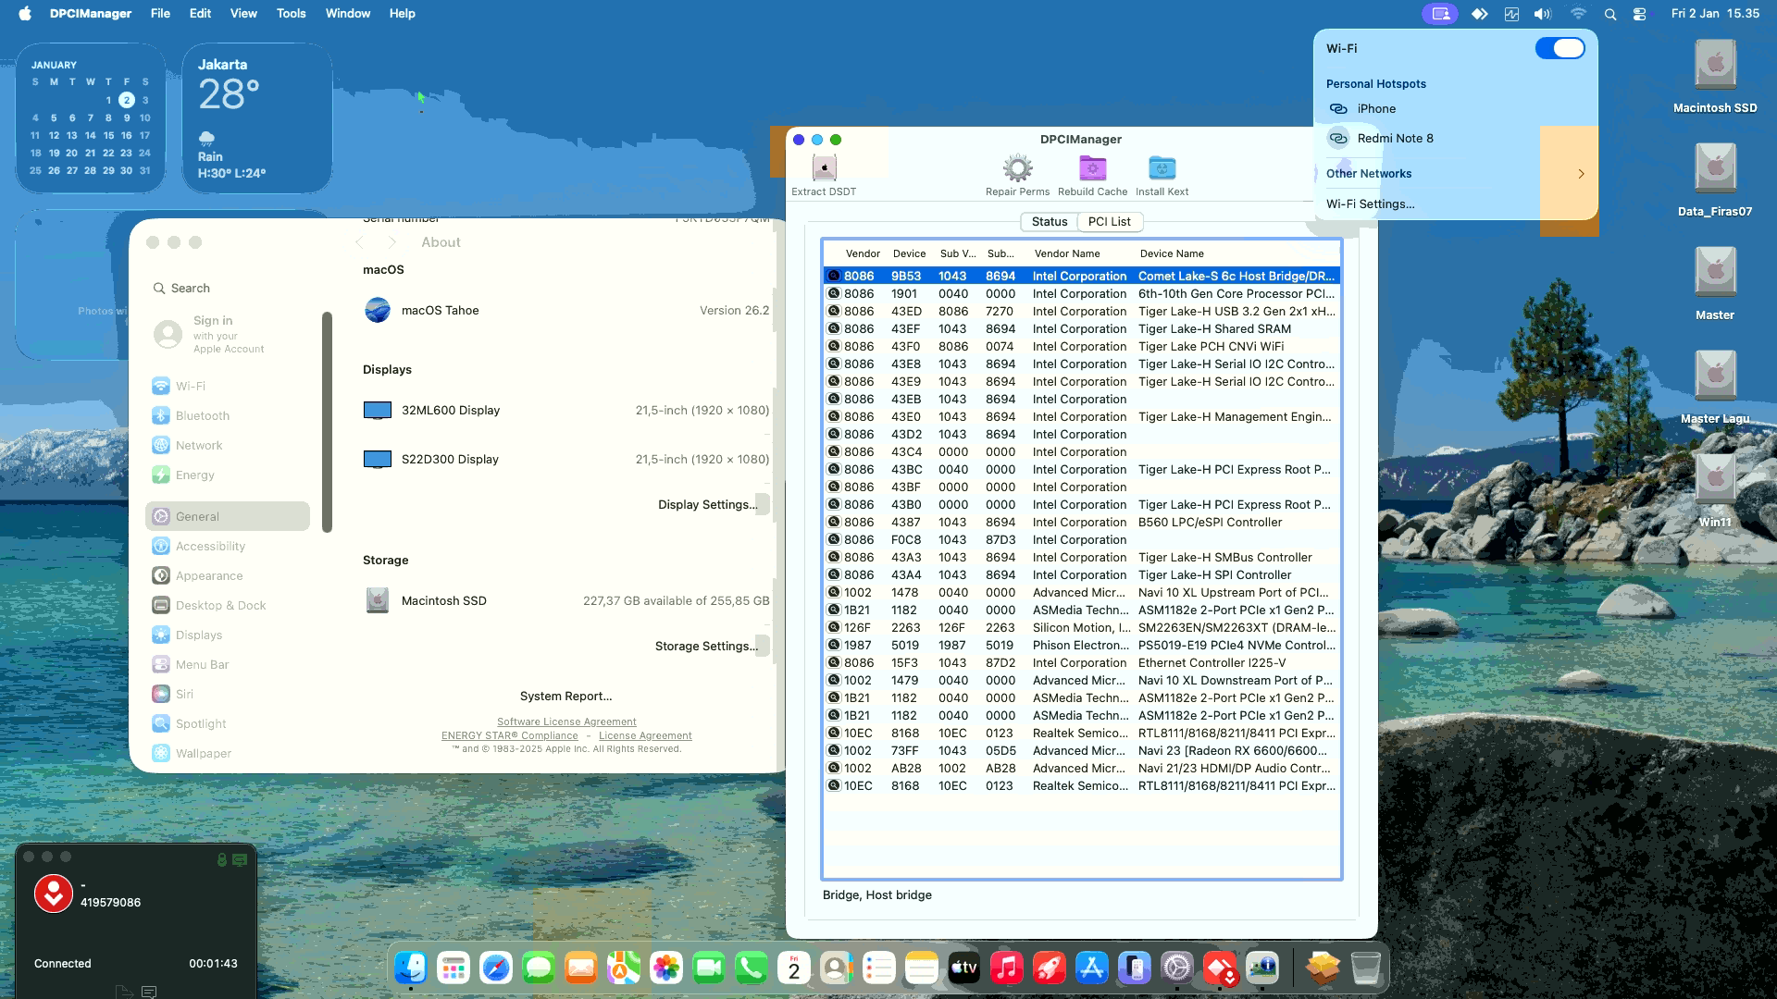Click the Search field in System Settings

[x=228, y=289]
